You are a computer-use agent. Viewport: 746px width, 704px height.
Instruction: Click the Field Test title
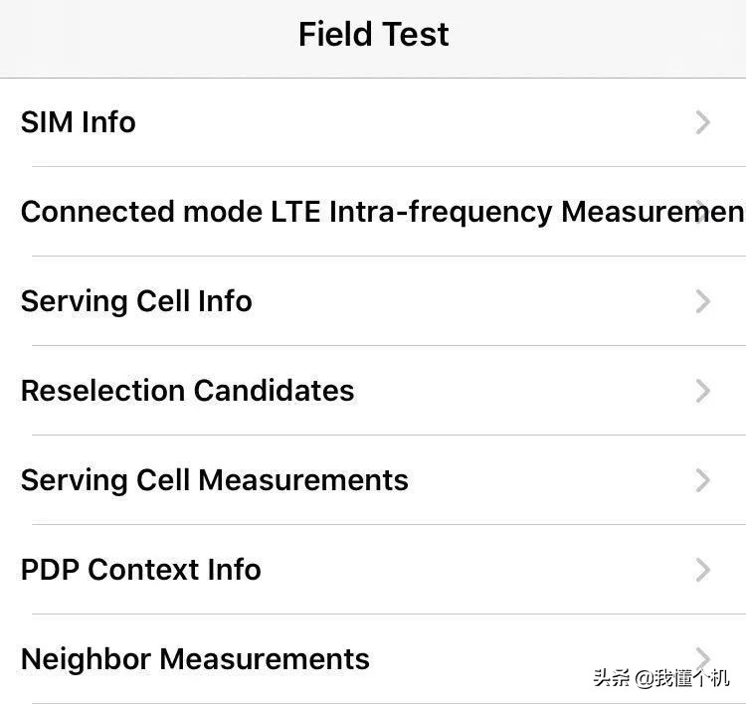(373, 35)
